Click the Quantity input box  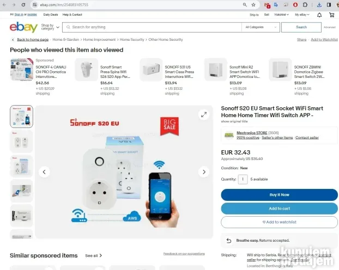(243, 179)
